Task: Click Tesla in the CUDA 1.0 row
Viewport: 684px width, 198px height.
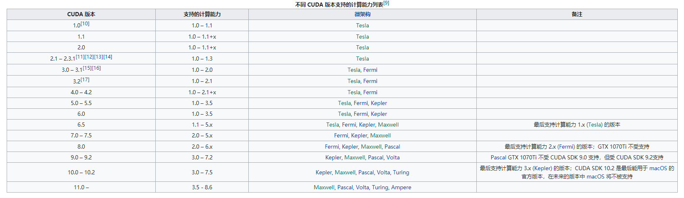Action: tap(362, 25)
